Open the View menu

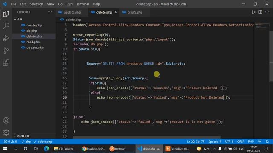(50, 4)
